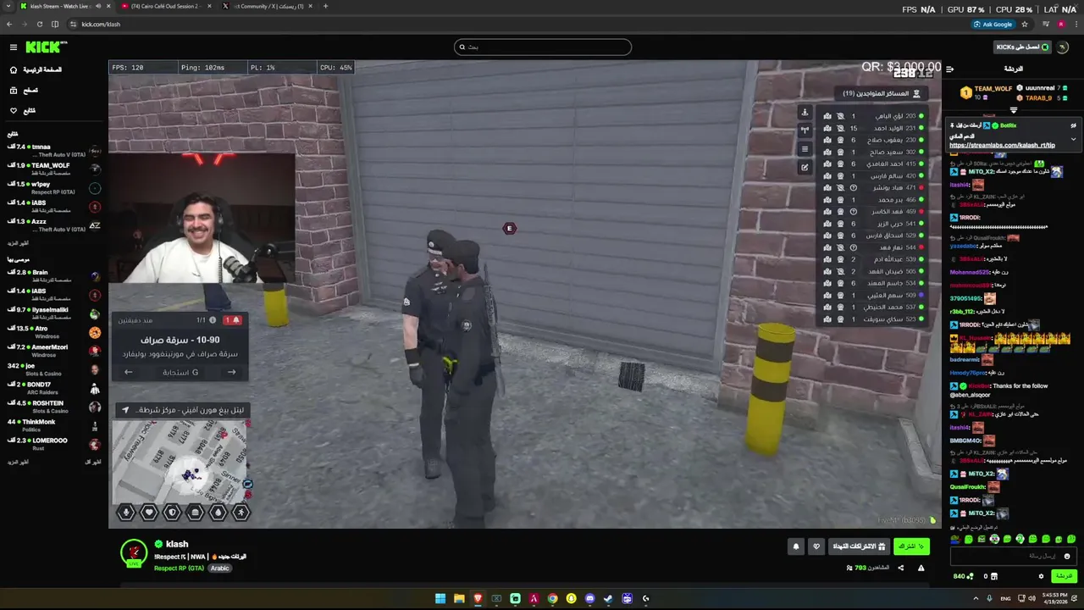Share the stream with share icon
1084x610 pixels.
pyautogui.click(x=900, y=568)
